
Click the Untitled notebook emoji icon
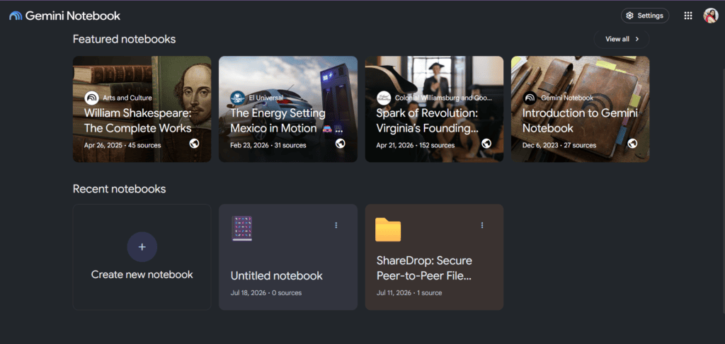tap(242, 229)
